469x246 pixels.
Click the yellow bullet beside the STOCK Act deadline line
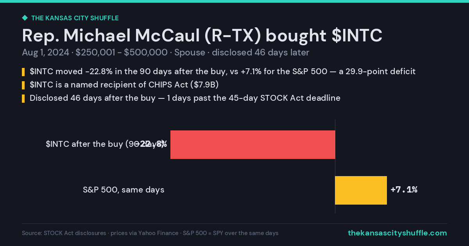23,98
